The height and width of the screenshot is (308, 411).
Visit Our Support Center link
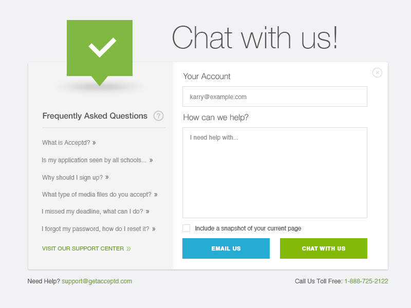[83, 248]
